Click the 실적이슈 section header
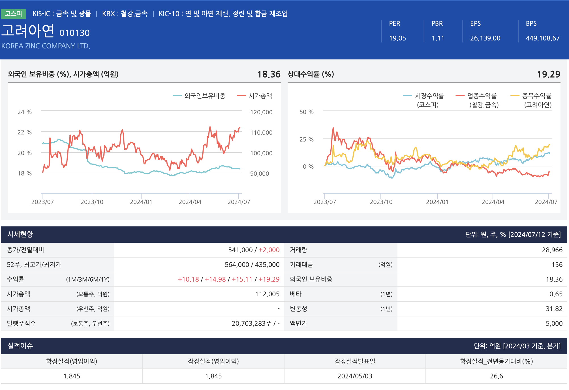Image resolution: width=569 pixels, height=390 pixels. coord(20,346)
